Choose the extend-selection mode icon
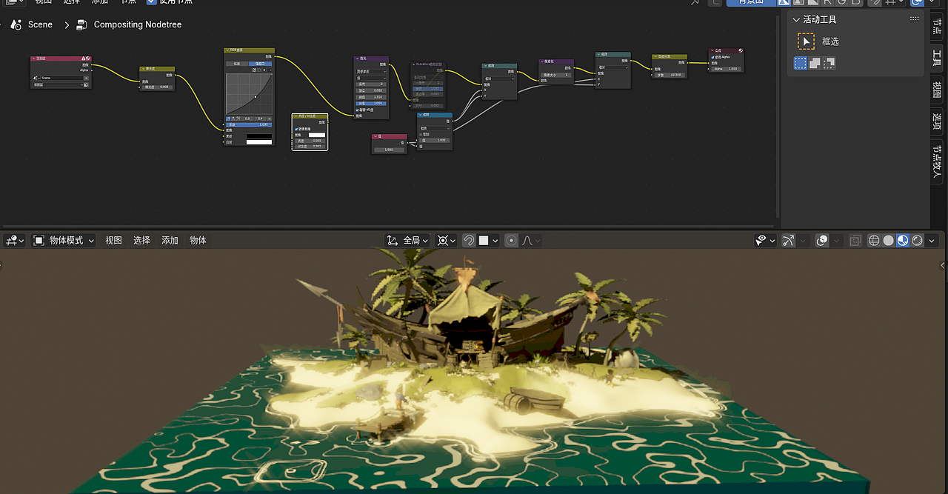Image resolution: width=948 pixels, height=494 pixels. point(815,64)
